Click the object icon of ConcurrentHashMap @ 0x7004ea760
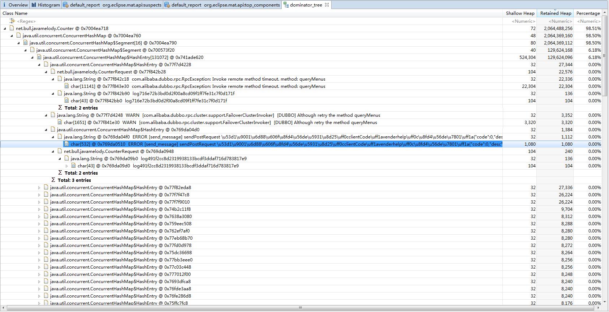 click(19, 35)
